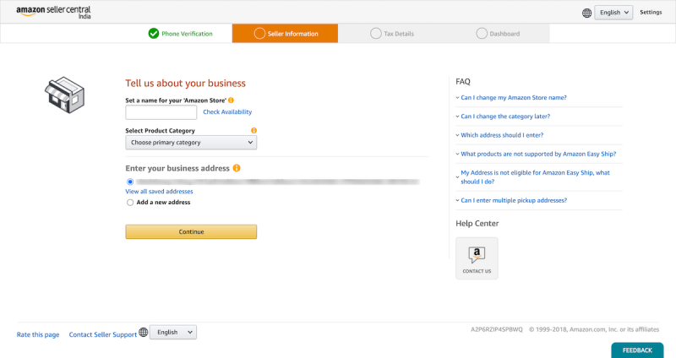Click the Amazon Store name input field

pos(161,112)
